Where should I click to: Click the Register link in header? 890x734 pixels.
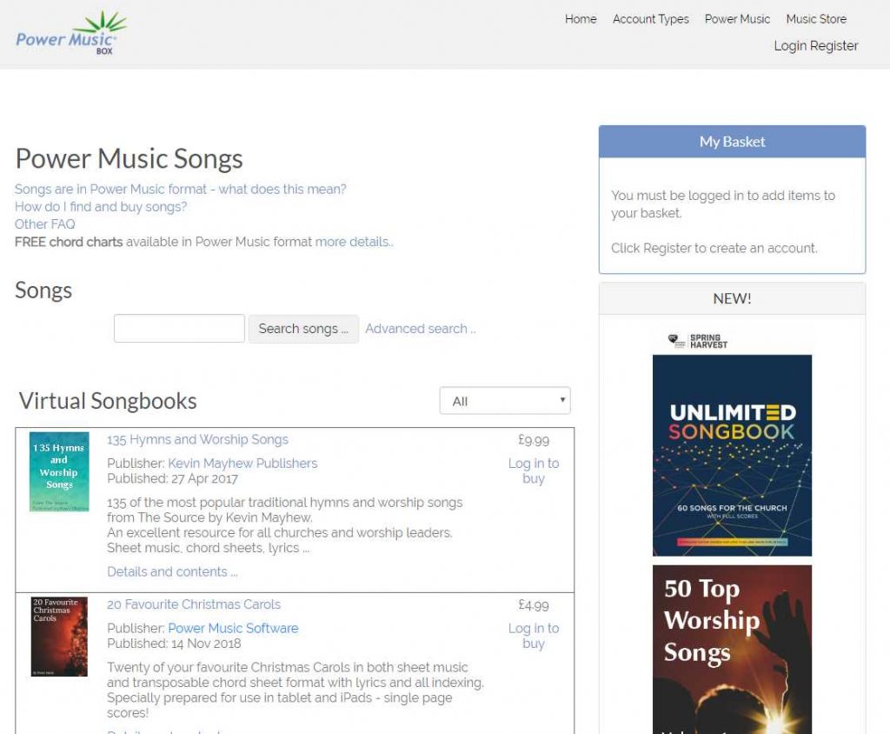834,45
